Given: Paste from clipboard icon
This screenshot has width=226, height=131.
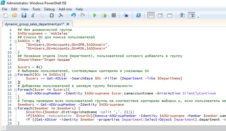Looking at the screenshot, I should [51, 15].
